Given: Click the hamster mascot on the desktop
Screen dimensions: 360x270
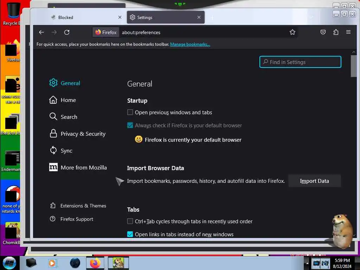Looking at the screenshot, I should (x=342, y=231).
